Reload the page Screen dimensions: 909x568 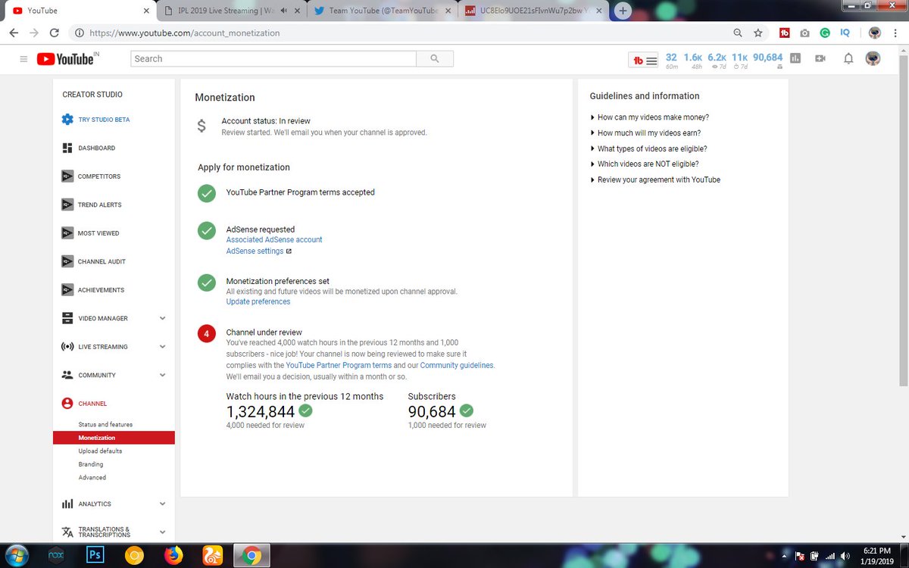[54, 33]
